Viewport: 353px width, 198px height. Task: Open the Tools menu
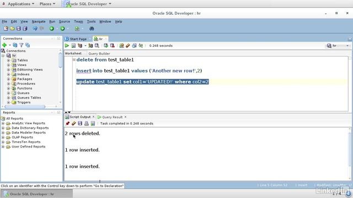[x=91, y=21]
